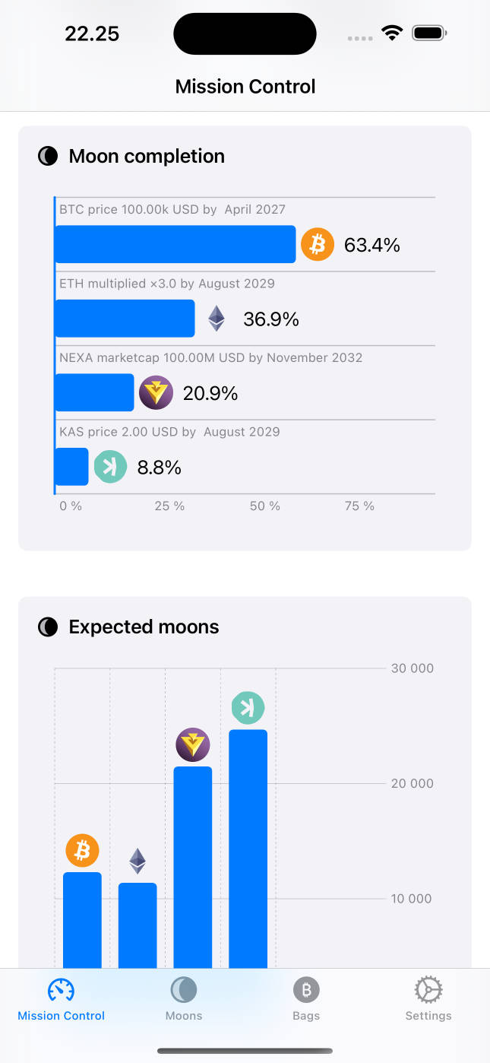Viewport: 490px width, 1063px height.
Task: Switch to the Moons tab
Action: [x=184, y=999]
